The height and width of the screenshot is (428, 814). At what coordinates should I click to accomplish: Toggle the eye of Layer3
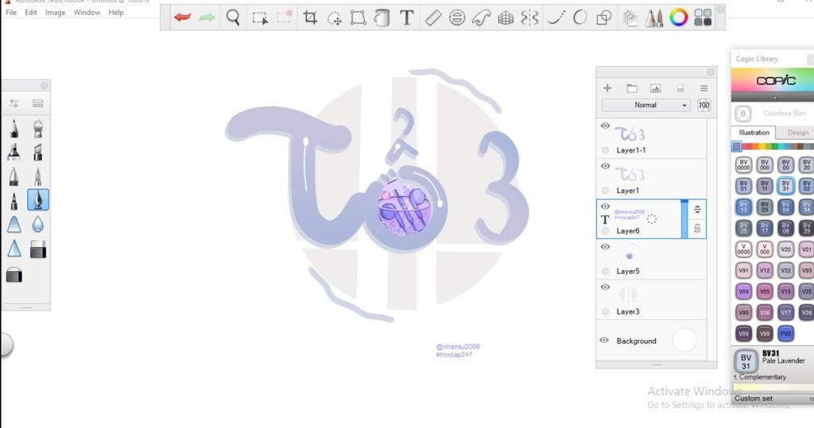click(605, 287)
